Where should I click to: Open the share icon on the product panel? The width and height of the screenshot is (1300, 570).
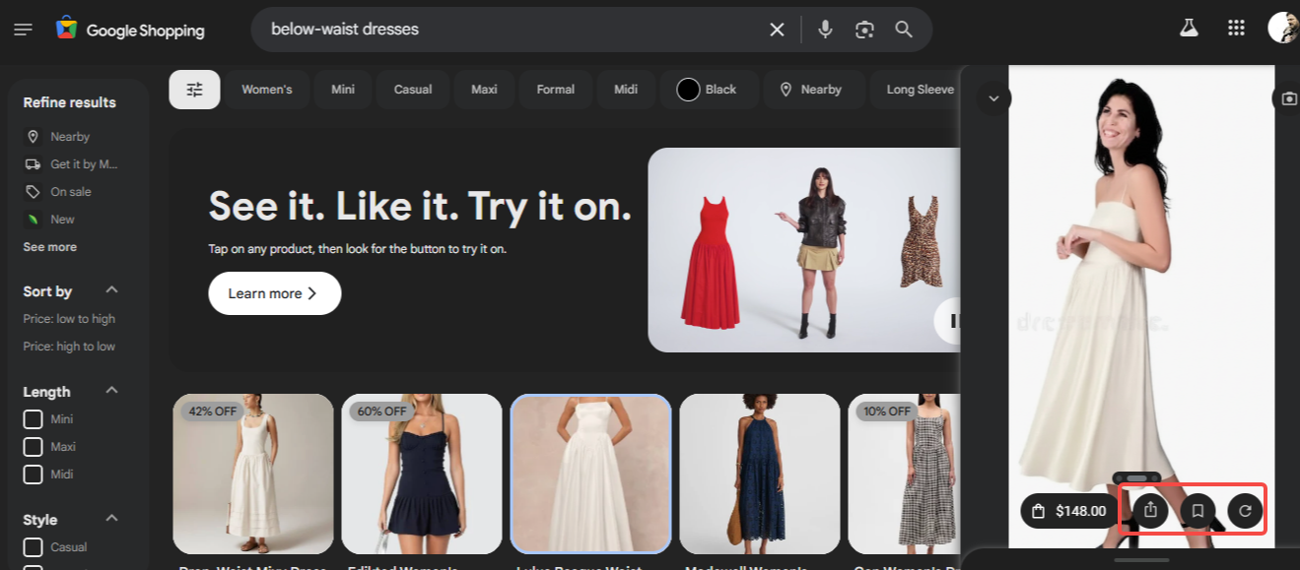click(1151, 510)
